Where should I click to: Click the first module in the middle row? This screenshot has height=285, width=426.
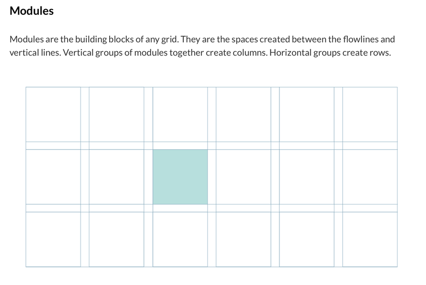point(53,177)
